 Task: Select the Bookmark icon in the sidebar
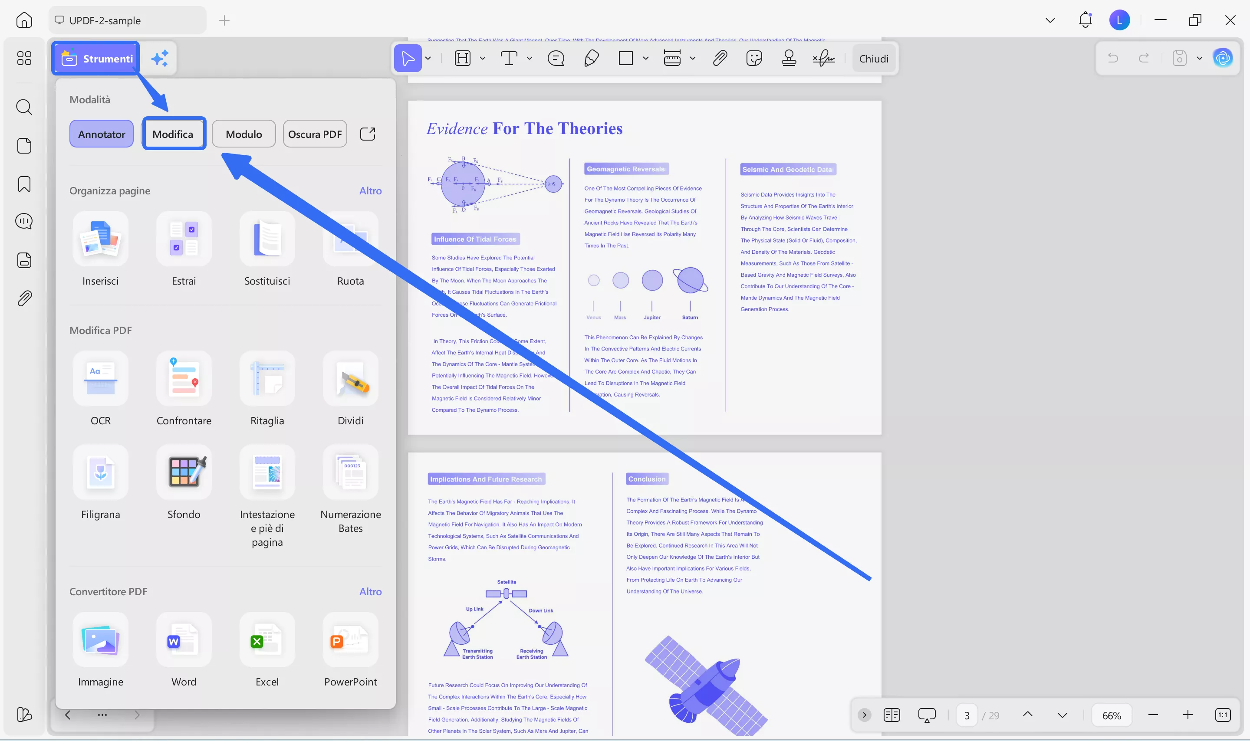click(23, 184)
